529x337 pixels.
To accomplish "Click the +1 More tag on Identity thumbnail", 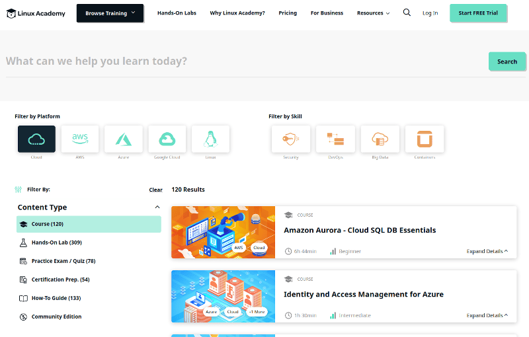I will click(x=257, y=312).
